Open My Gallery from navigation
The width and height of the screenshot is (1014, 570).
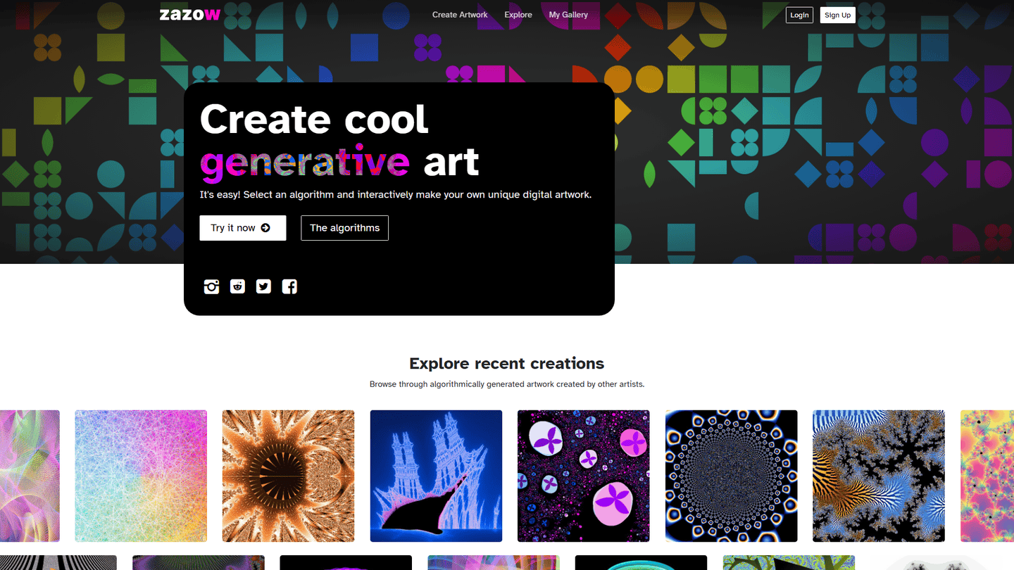click(x=568, y=15)
